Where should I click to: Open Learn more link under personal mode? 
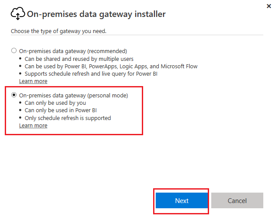pos(33,126)
